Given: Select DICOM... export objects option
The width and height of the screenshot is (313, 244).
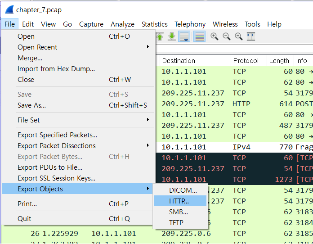Looking at the screenshot, I should point(180,190).
